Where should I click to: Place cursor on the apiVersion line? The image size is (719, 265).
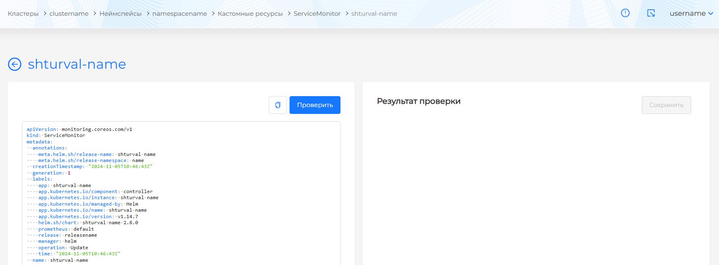(79, 129)
